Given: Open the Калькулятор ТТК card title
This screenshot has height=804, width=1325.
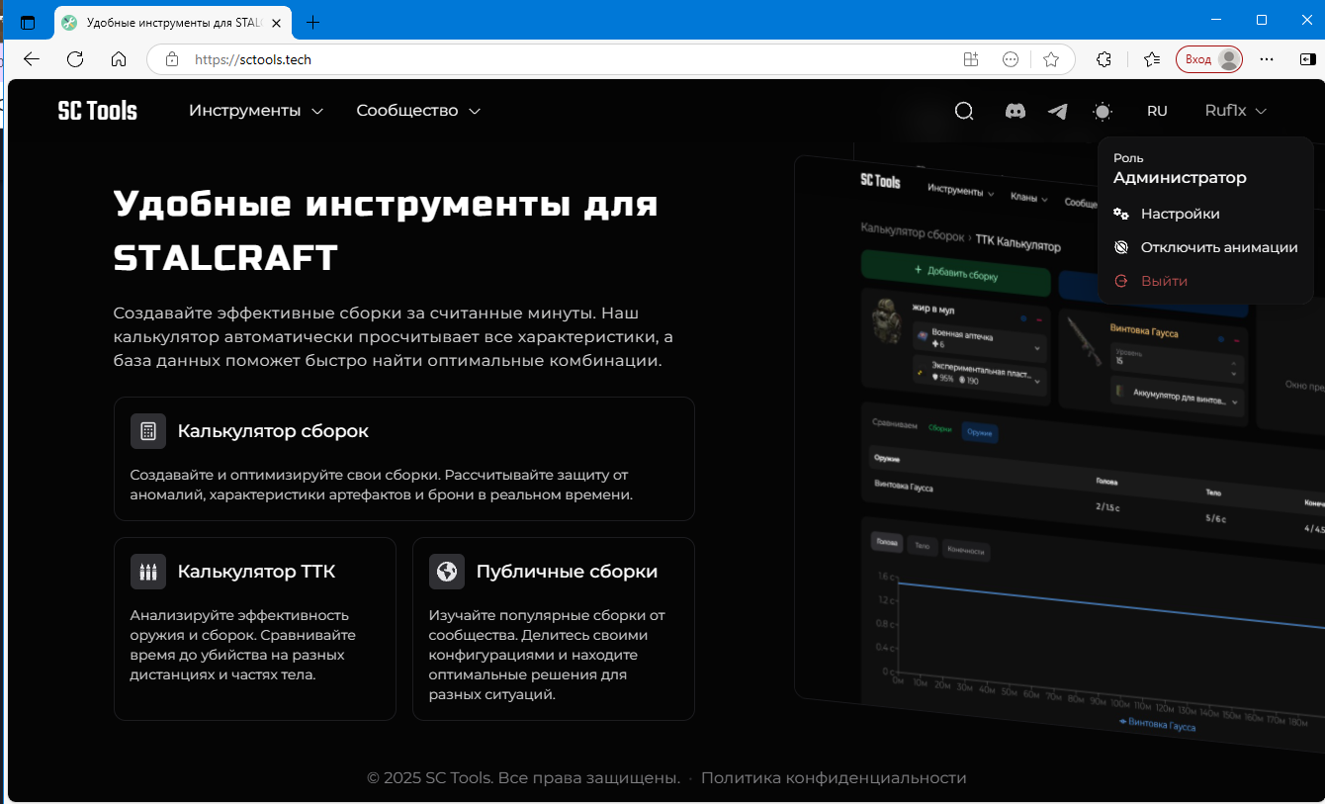Looking at the screenshot, I should (256, 572).
